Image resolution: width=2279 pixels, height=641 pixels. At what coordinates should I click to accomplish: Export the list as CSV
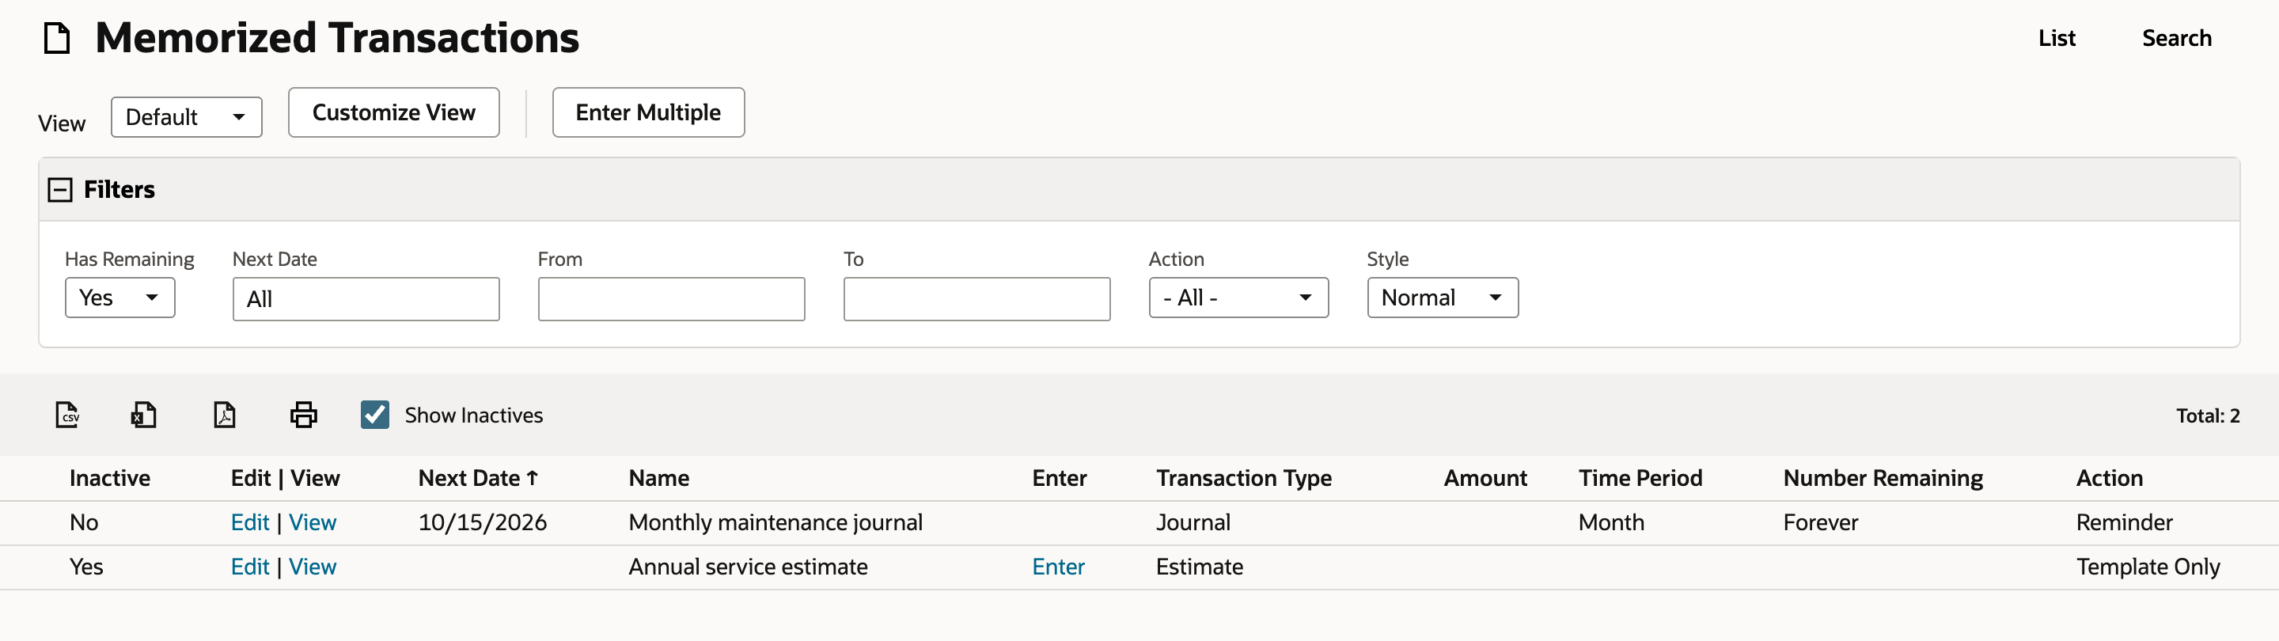point(68,415)
